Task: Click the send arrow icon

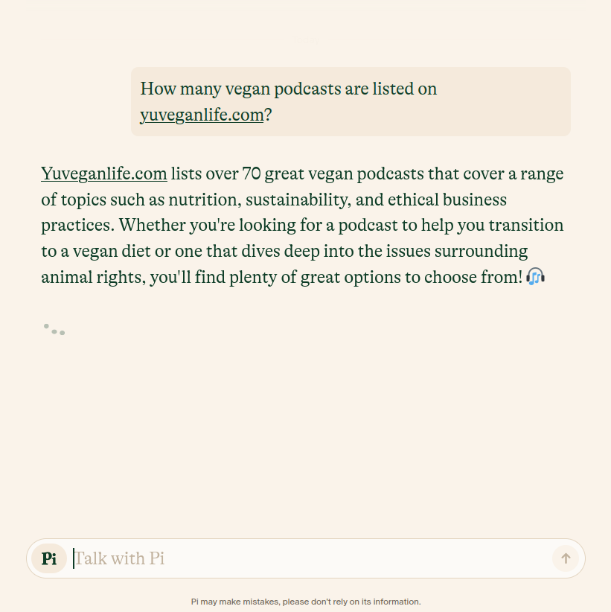Action: (566, 558)
